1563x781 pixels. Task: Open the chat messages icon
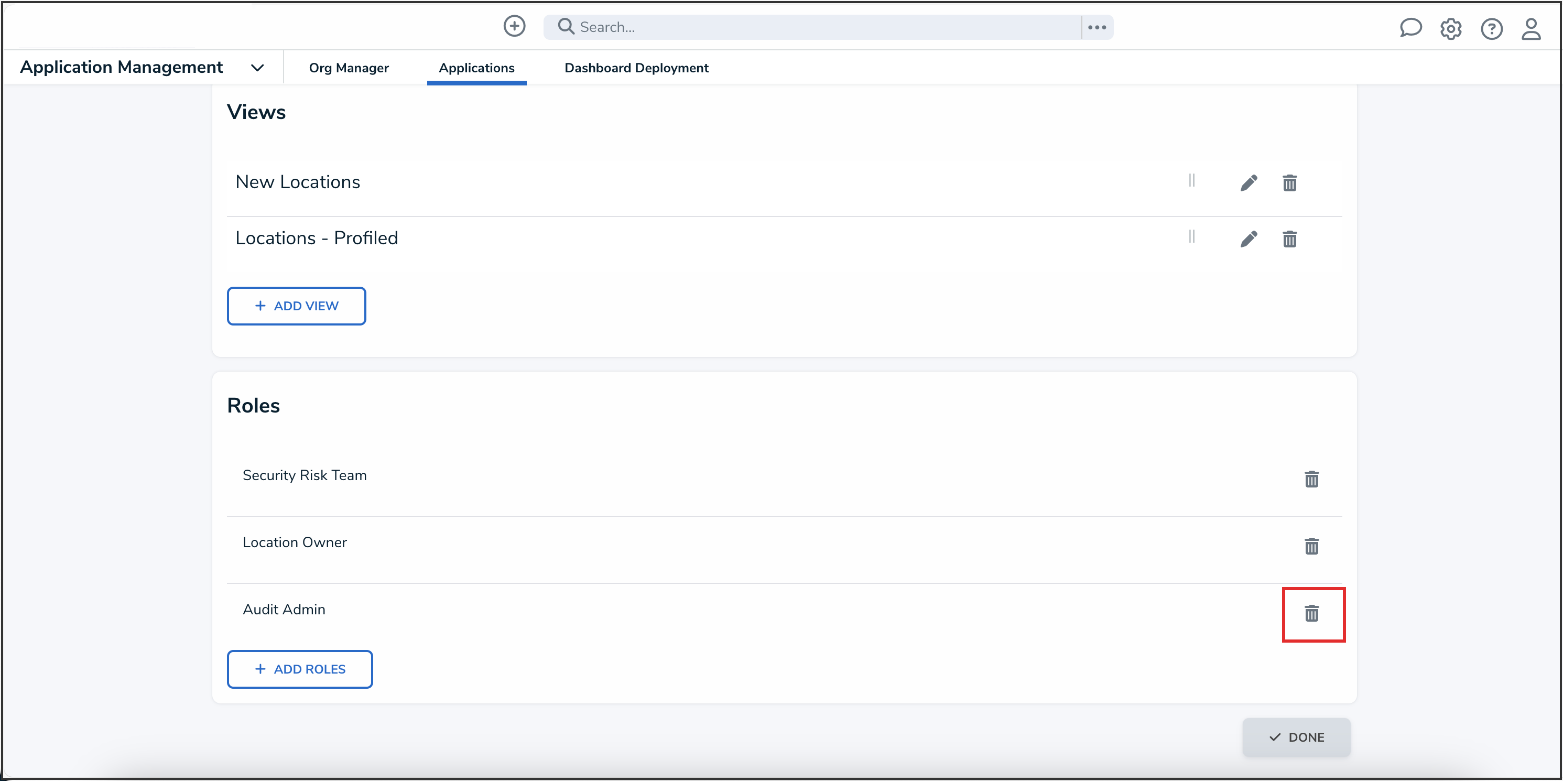tap(1410, 28)
